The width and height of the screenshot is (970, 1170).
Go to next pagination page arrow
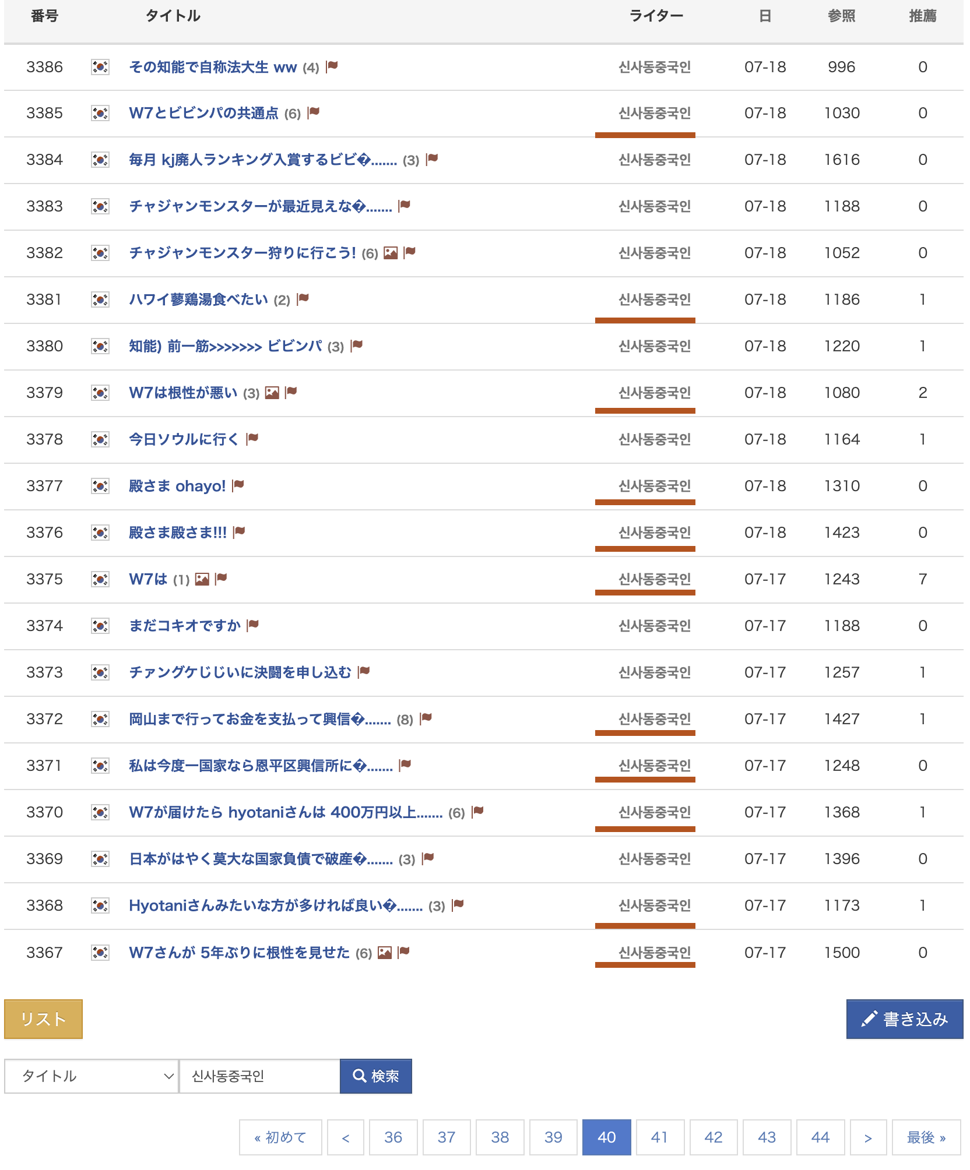click(868, 1137)
